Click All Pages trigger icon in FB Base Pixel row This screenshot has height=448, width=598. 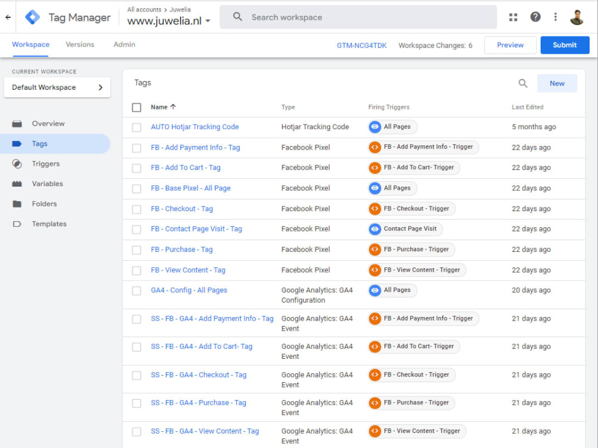coord(375,188)
